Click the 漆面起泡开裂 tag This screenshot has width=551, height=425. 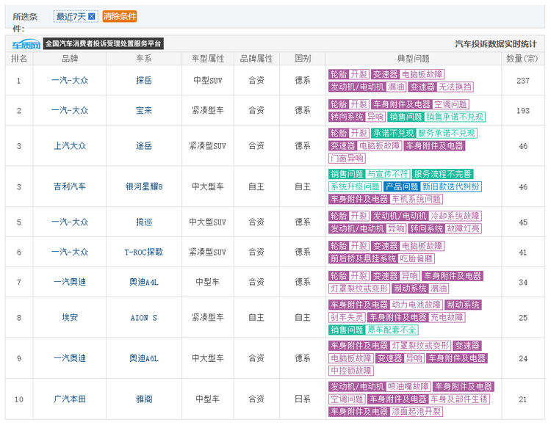(x=416, y=412)
